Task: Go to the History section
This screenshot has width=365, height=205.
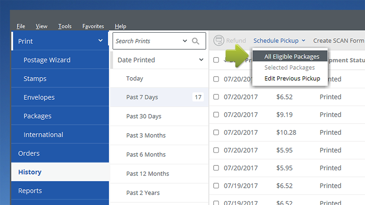Action: [x=60, y=172]
